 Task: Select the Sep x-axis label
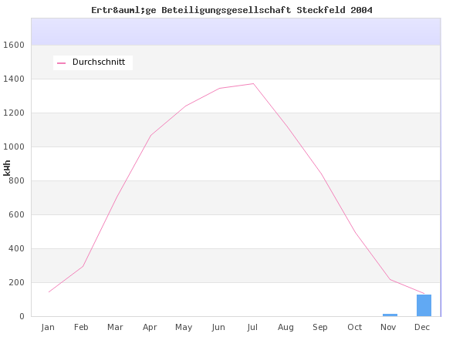click(320, 327)
